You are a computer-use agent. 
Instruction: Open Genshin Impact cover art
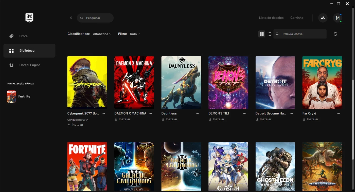pos(228,166)
